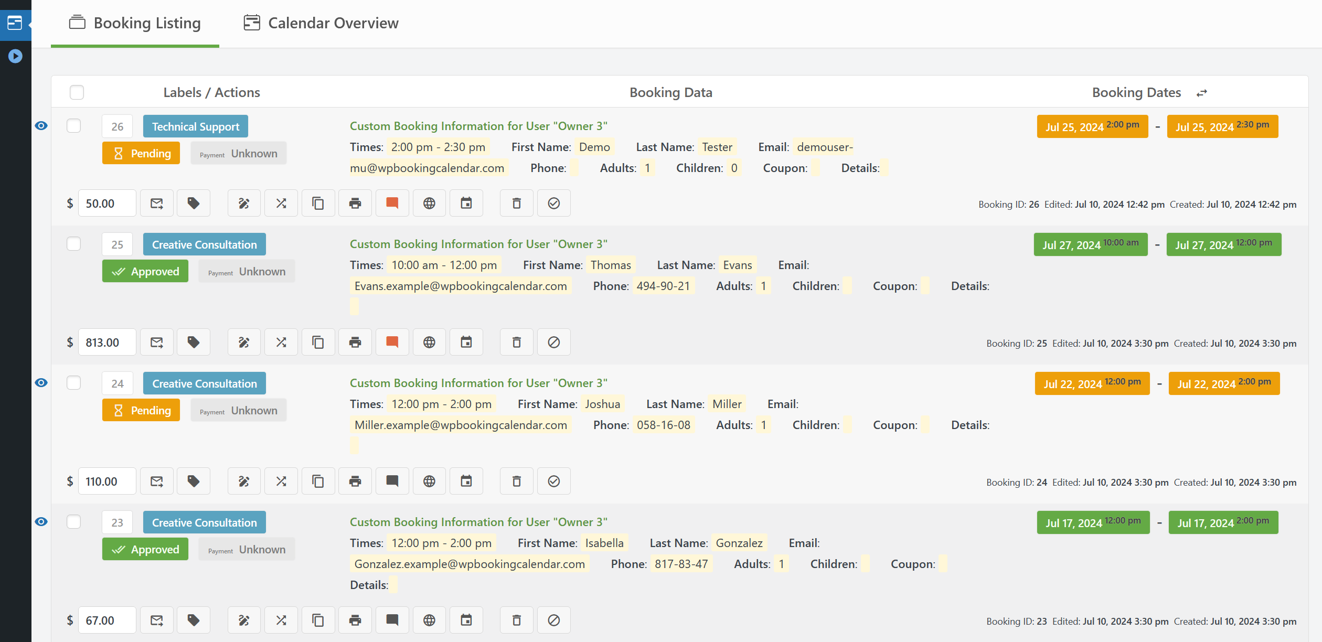Image resolution: width=1322 pixels, height=642 pixels.
Task: Open the print preview for booking 26
Action: [355, 203]
